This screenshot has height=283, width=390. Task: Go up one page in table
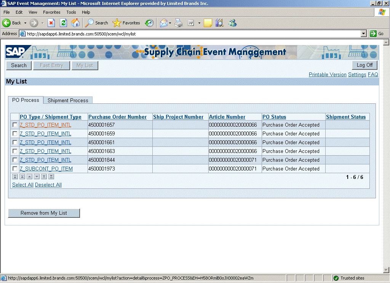click(22, 177)
